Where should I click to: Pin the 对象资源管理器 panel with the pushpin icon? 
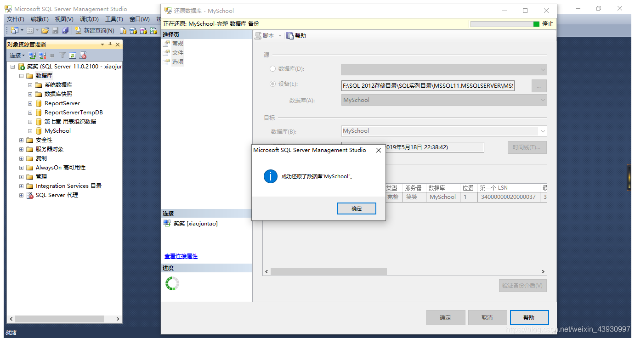coord(110,45)
